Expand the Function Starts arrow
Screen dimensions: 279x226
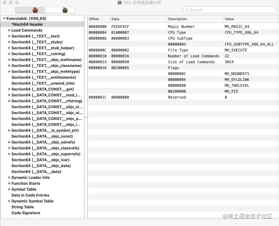click(9, 183)
